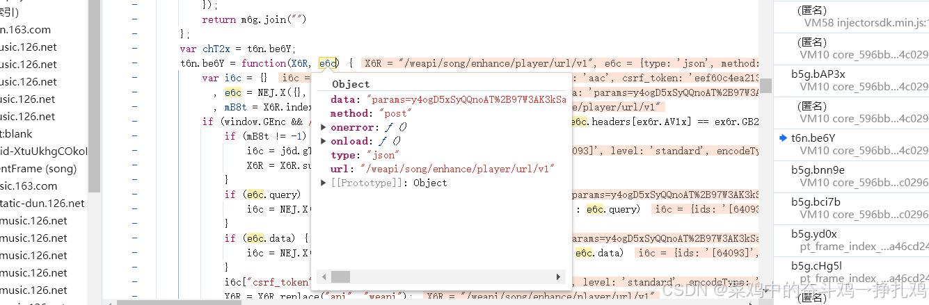Open the VM58 injectorsdk.min.js source link

click(x=866, y=22)
